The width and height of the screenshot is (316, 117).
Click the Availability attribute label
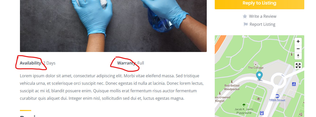click(x=30, y=63)
